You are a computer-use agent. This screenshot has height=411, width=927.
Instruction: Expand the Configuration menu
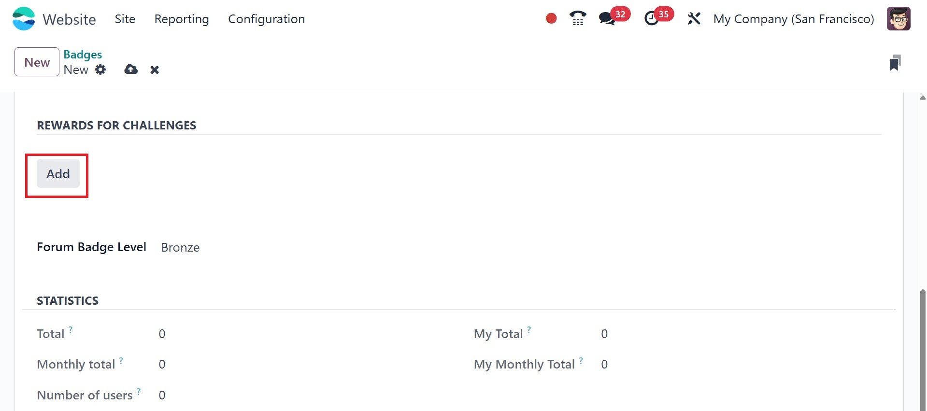point(266,19)
